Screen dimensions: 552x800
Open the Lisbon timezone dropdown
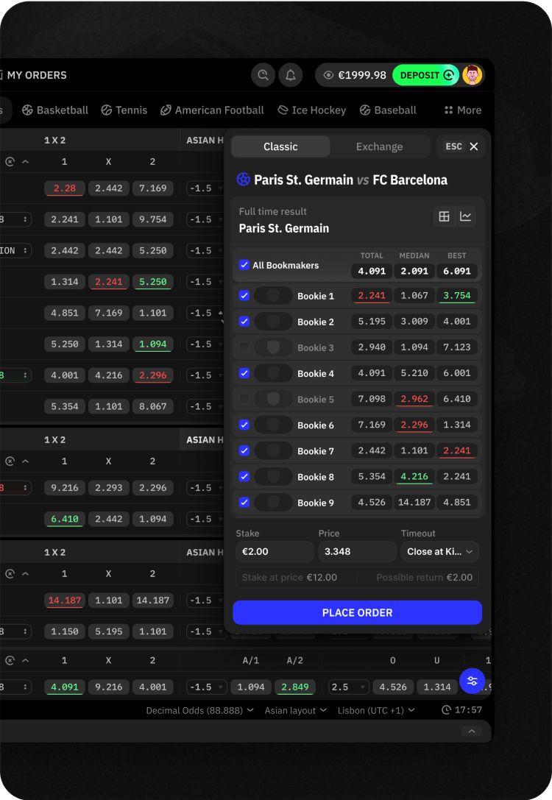375,710
